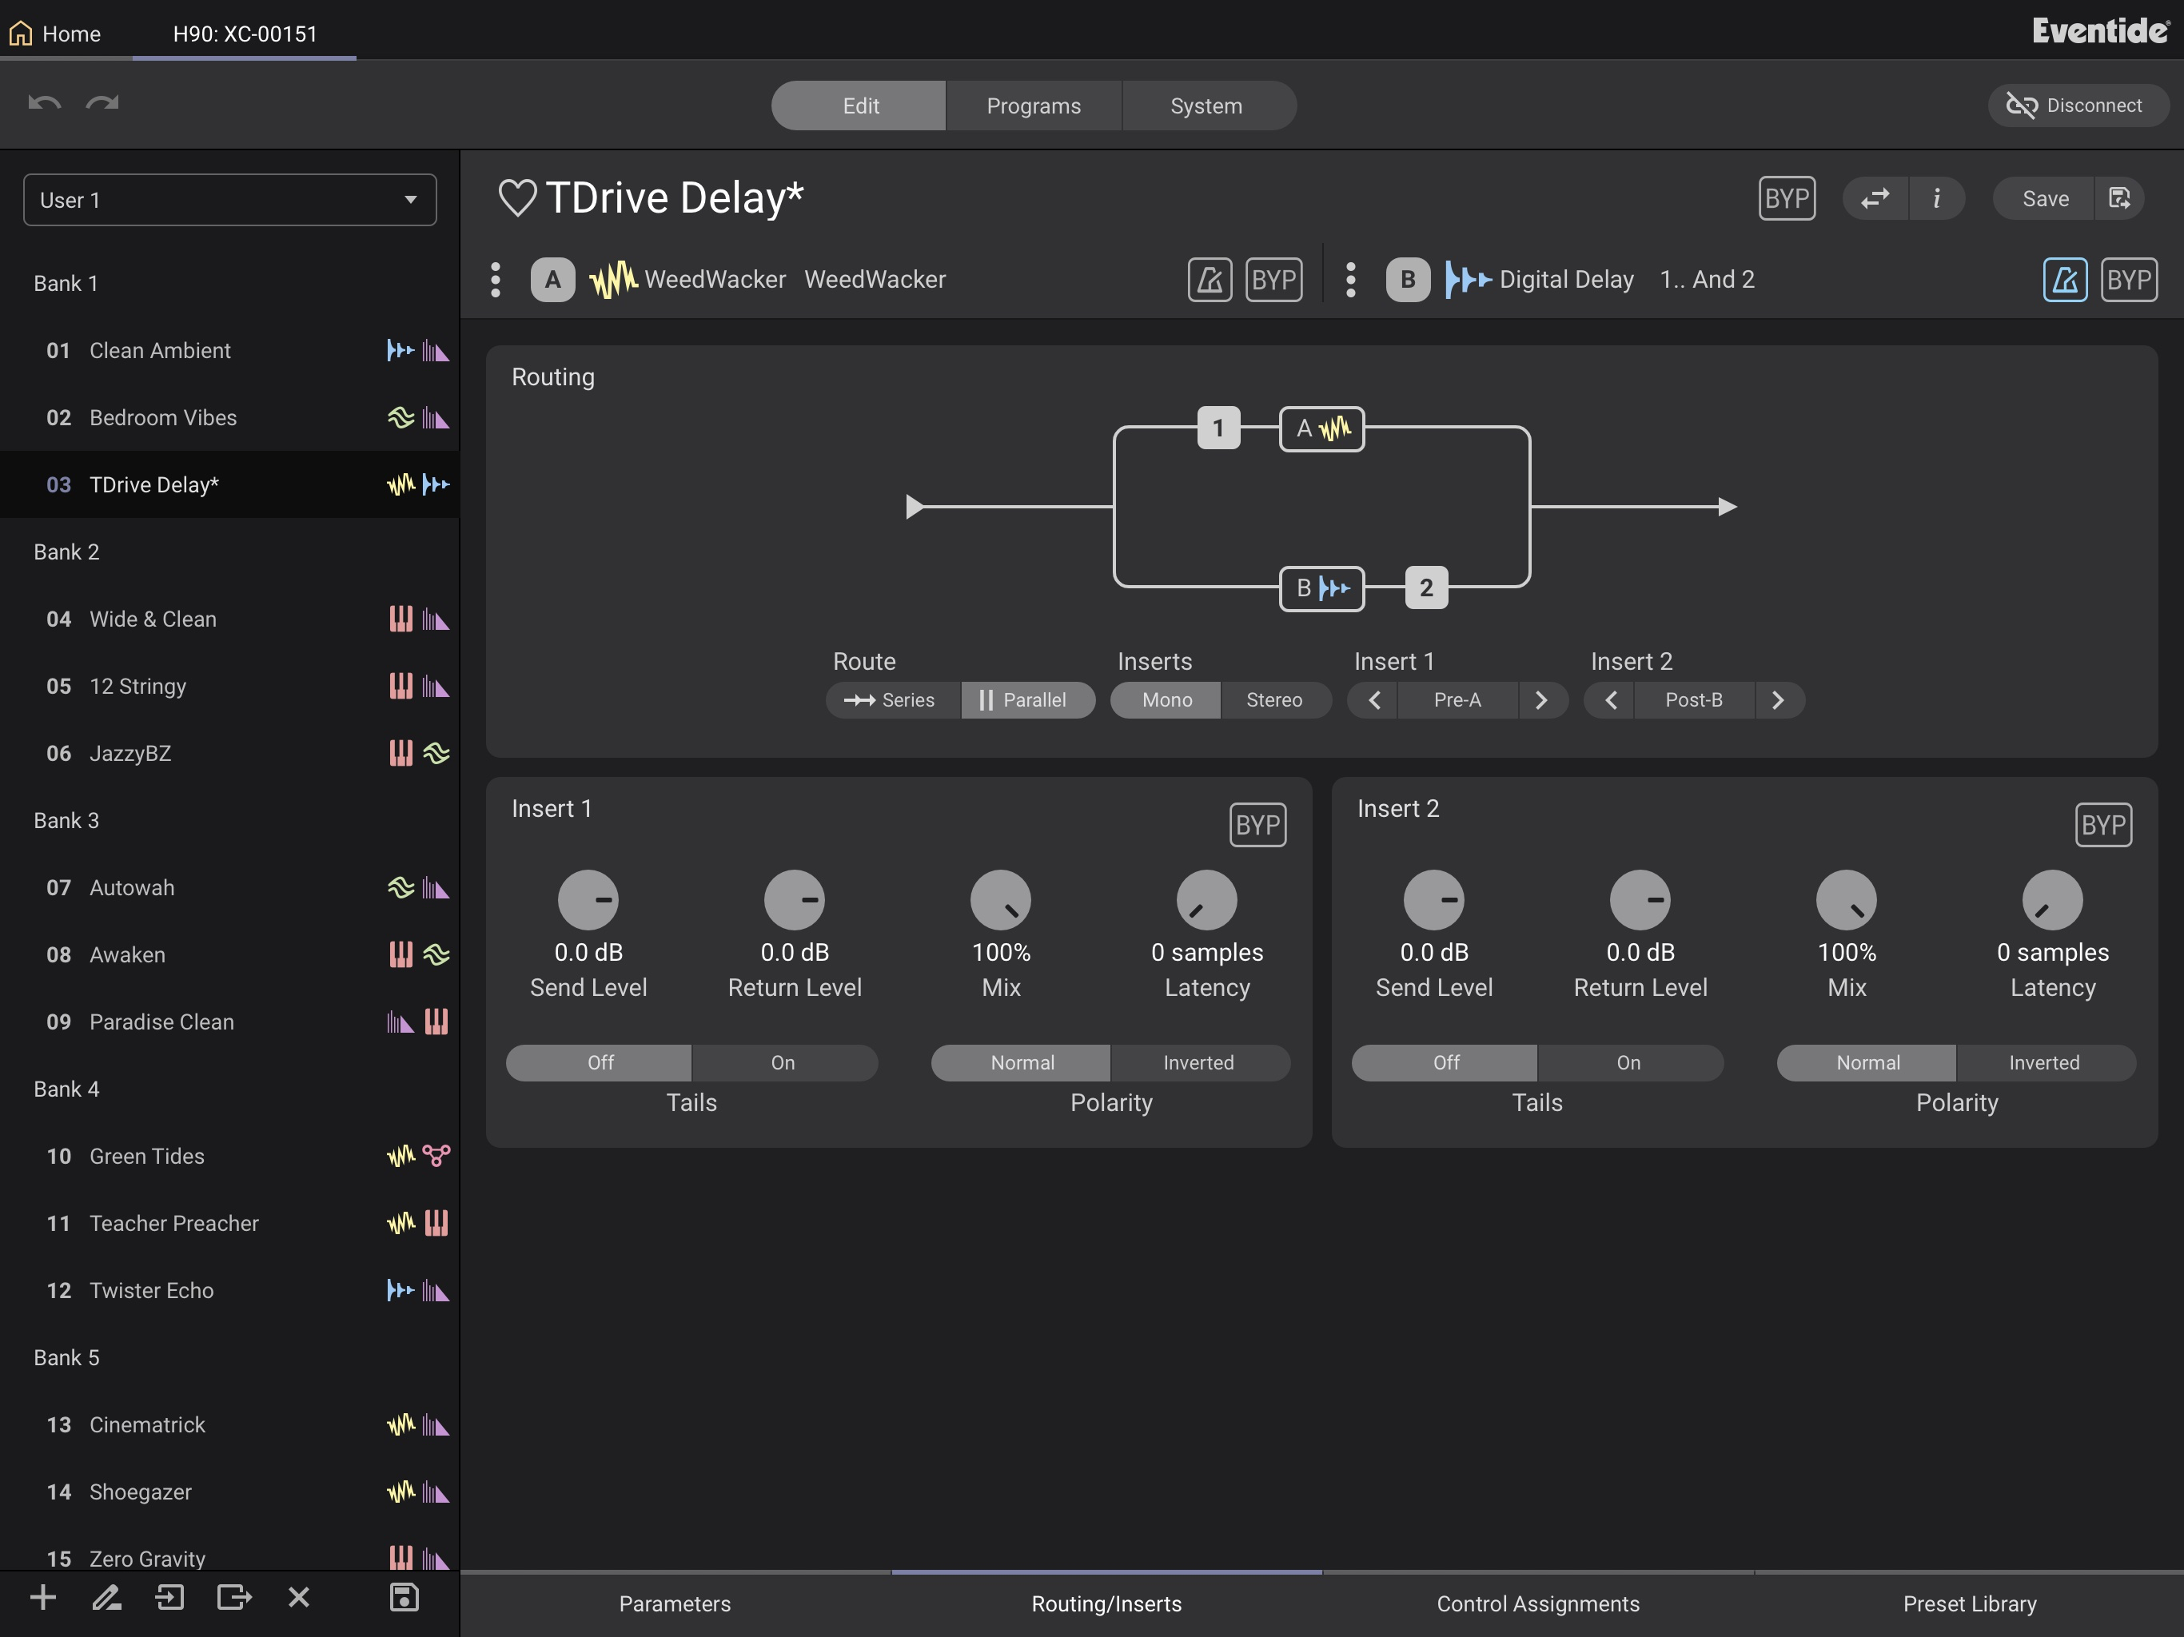Click the redo arrow icon
Viewport: 2184px width, 1637px height.
pos(102,104)
